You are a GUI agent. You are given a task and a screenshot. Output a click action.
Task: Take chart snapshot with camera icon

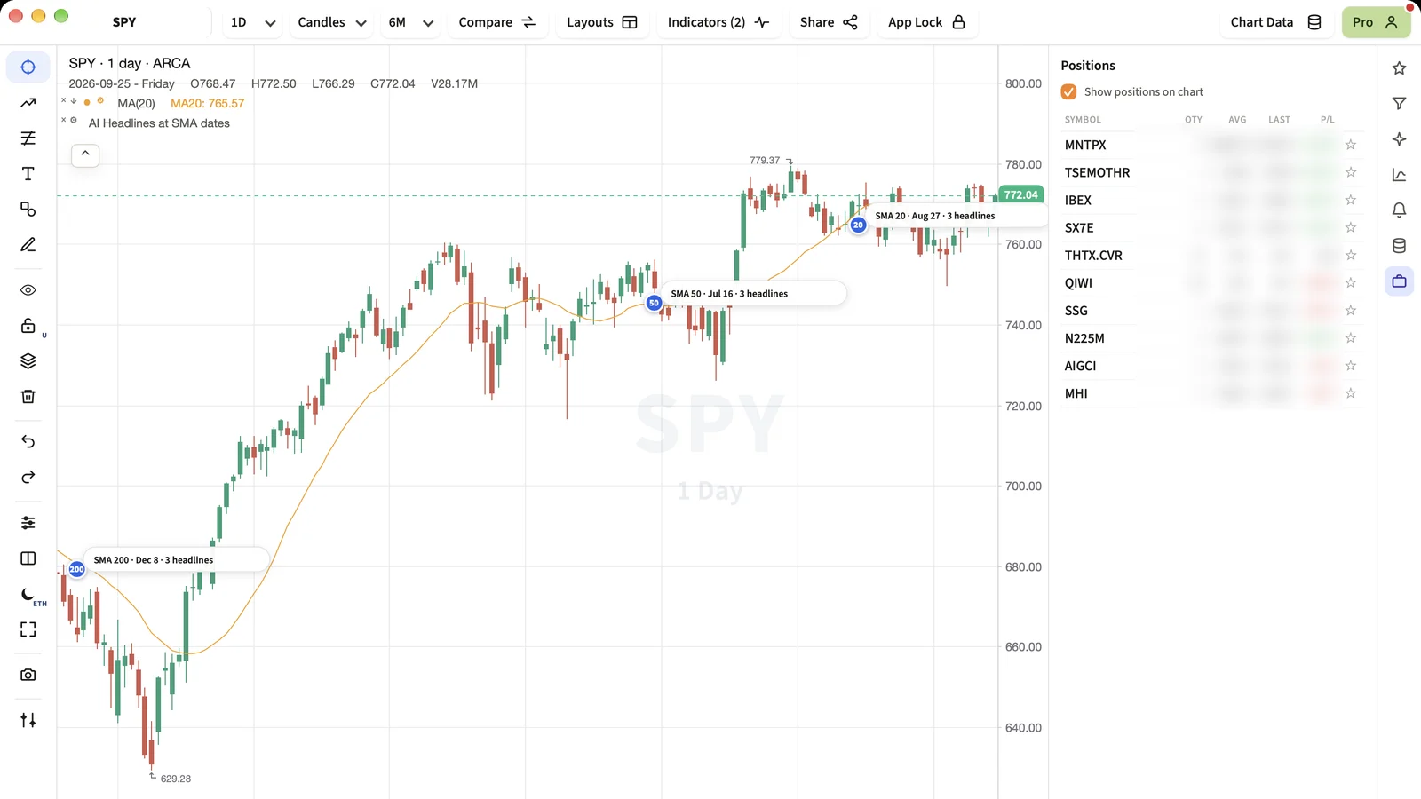(28, 675)
